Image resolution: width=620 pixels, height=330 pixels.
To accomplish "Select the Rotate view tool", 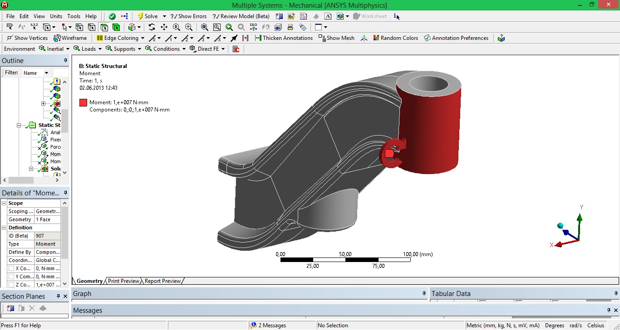I will (x=152, y=27).
